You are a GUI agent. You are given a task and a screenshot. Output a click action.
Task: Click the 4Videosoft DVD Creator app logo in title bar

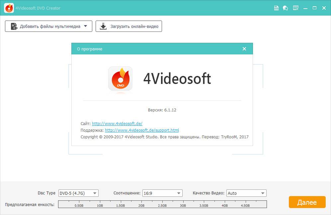pyautogui.click(x=9, y=8)
